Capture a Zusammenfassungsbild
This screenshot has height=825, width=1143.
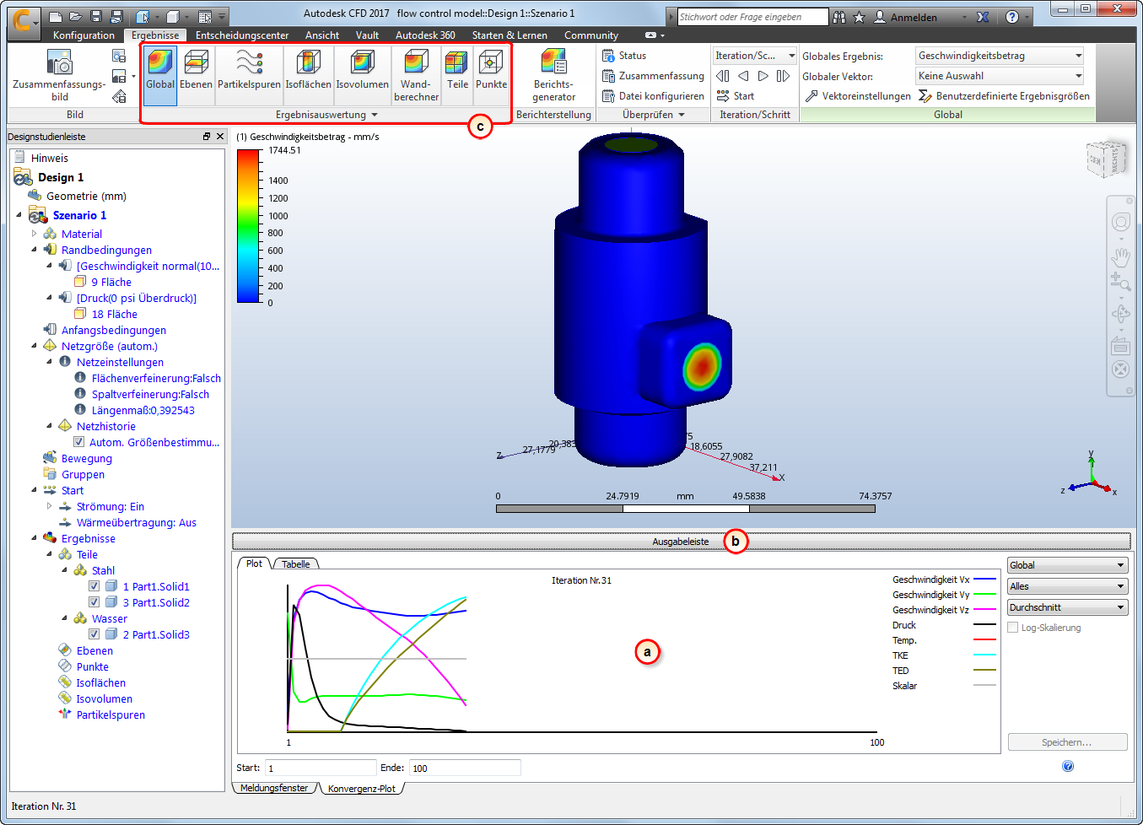click(x=59, y=74)
